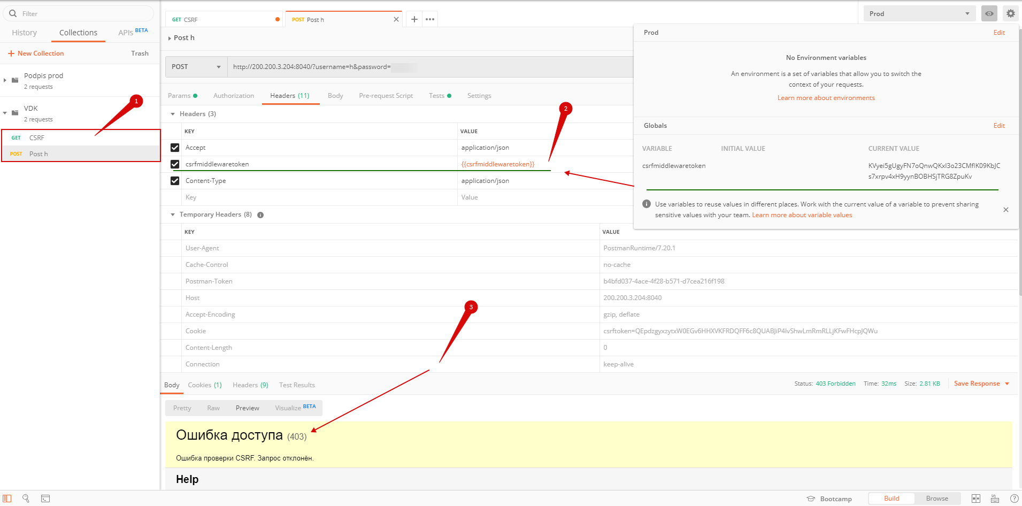Screen dimensions: 1022x506
Task: Open tab options three-dots menu
Action: coord(430,19)
